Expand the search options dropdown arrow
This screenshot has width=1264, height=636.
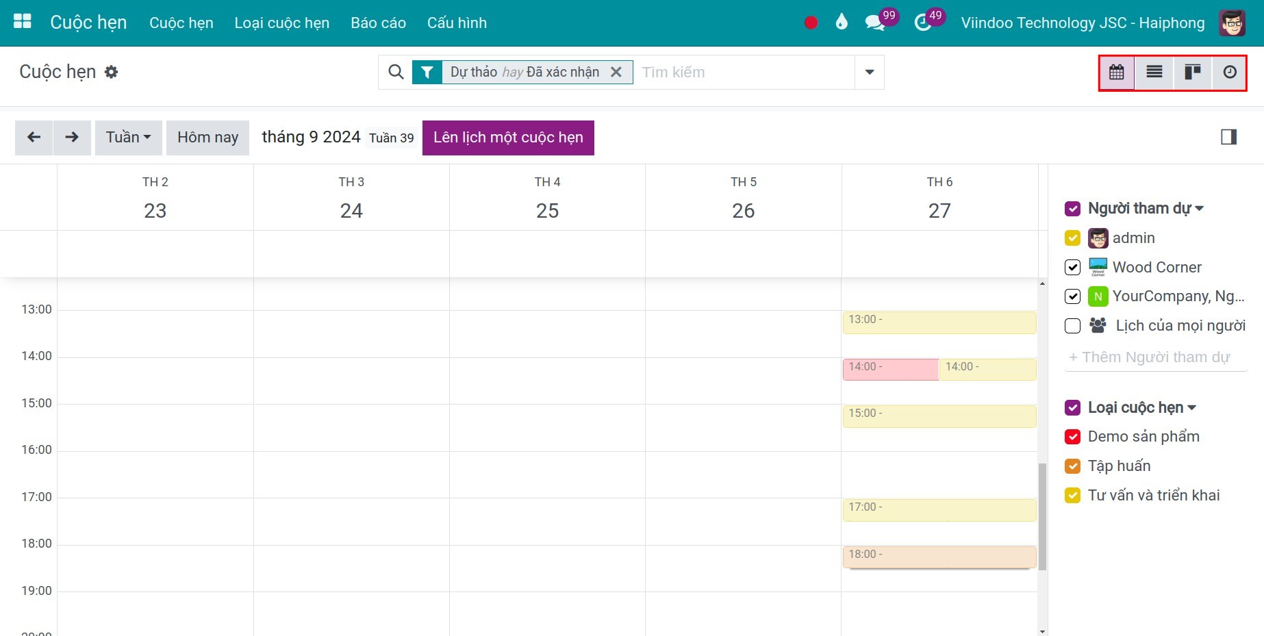point(870,72)
